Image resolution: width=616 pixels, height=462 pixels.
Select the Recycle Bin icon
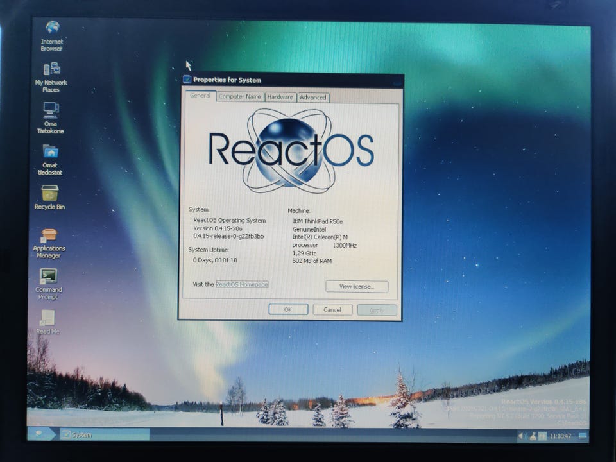point(50,193)
